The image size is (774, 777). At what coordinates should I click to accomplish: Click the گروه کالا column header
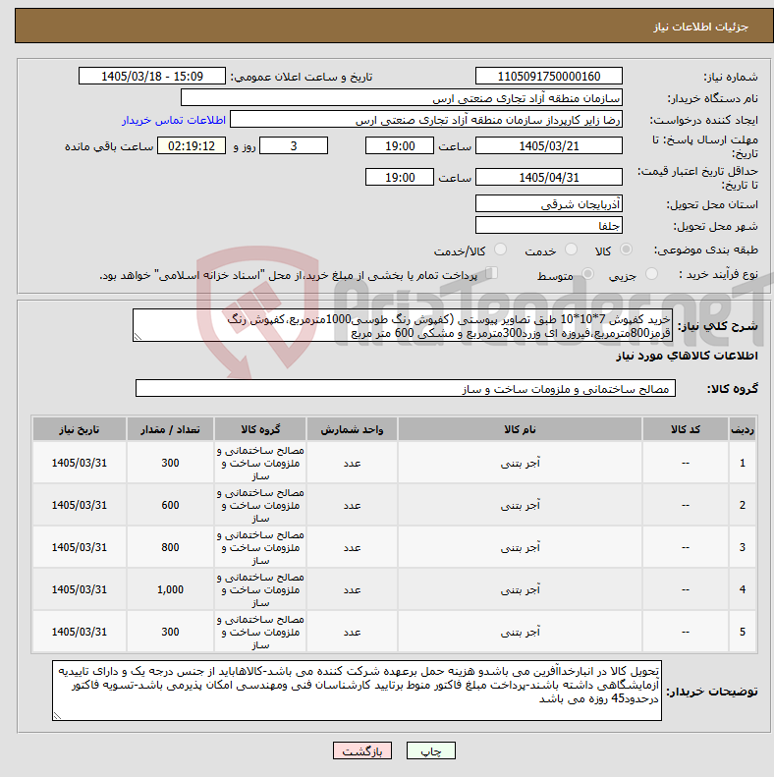[x=260, y=429]
